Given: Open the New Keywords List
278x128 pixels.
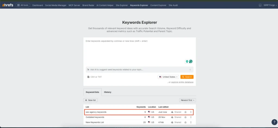Looking at the screenshot, I should [95, 122].
